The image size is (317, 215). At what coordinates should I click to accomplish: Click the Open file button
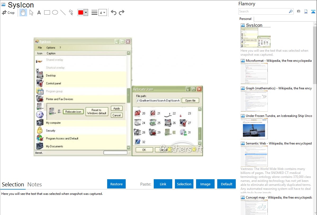[190, 100]
